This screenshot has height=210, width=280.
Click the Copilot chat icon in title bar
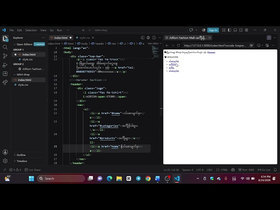pos(191,30)
